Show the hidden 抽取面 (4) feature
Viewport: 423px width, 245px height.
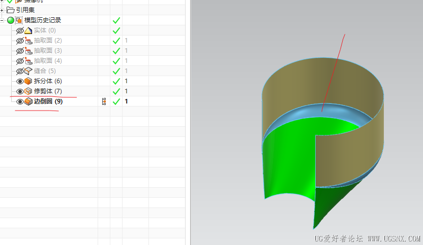coord(20,61)
